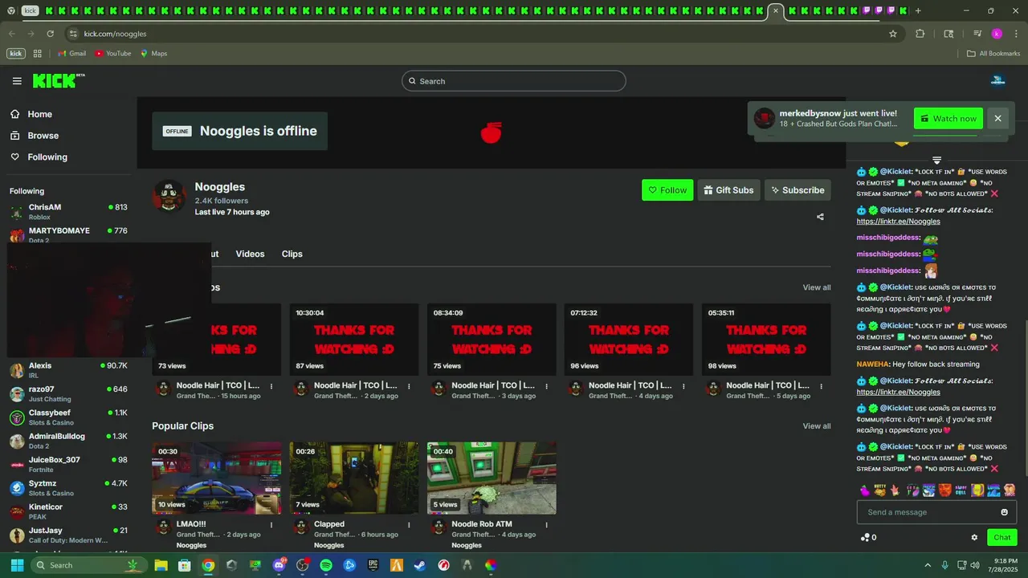Switch to the Clips tab
The image size is (1028, 578).
292,254
